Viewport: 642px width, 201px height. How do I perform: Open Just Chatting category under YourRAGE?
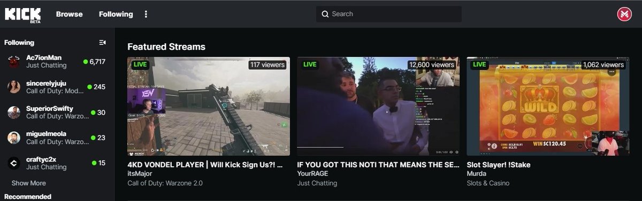tap(317, 183)
